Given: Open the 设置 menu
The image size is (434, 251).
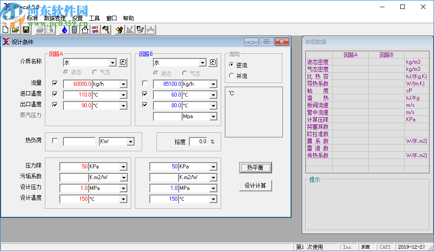Looking at the screenshot, I should pyautogui.click(x=77, y=18).
